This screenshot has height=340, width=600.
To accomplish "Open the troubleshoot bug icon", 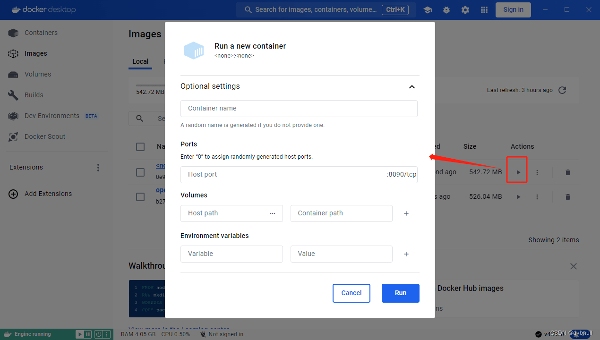I will click(446, 10).
